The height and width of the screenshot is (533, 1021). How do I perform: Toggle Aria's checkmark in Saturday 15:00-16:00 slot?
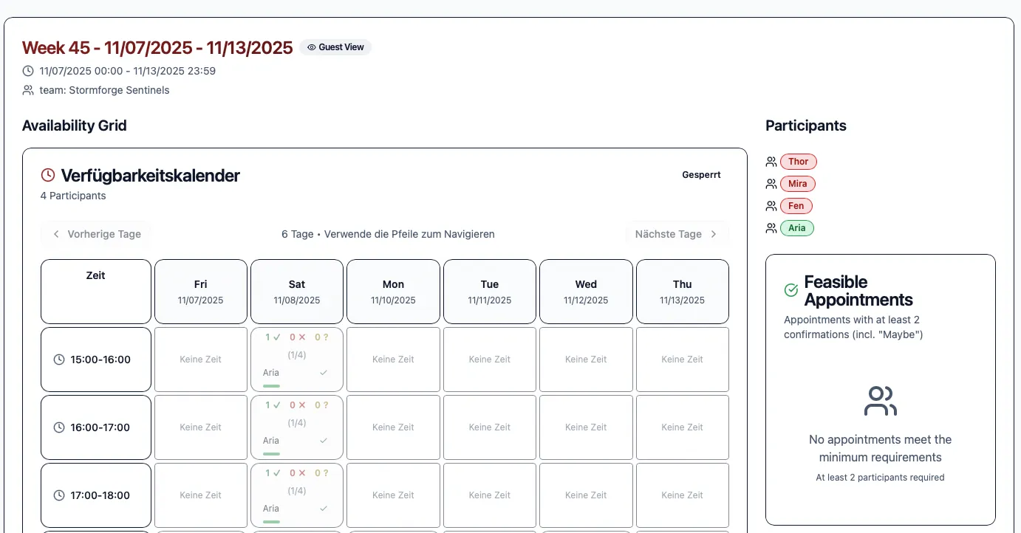323,373
